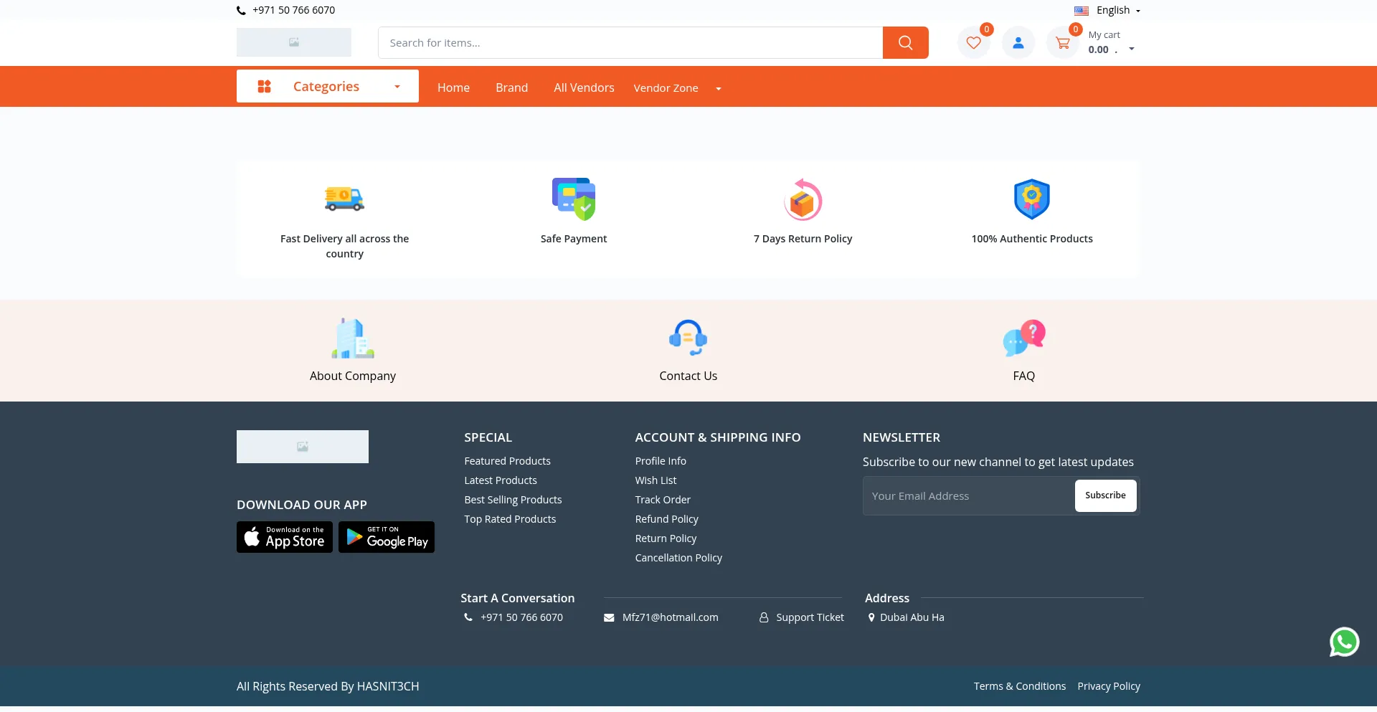1377x712 pixels.
Task: Open the Google Play store badge
Action: [x=387, y=537]
